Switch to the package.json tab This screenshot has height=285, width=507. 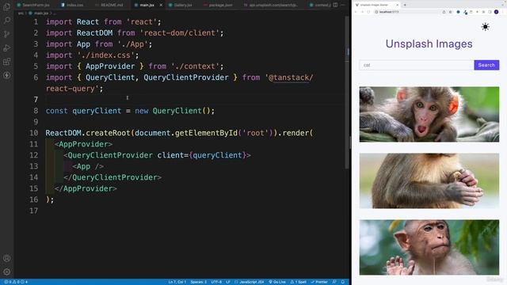(219, 5)
